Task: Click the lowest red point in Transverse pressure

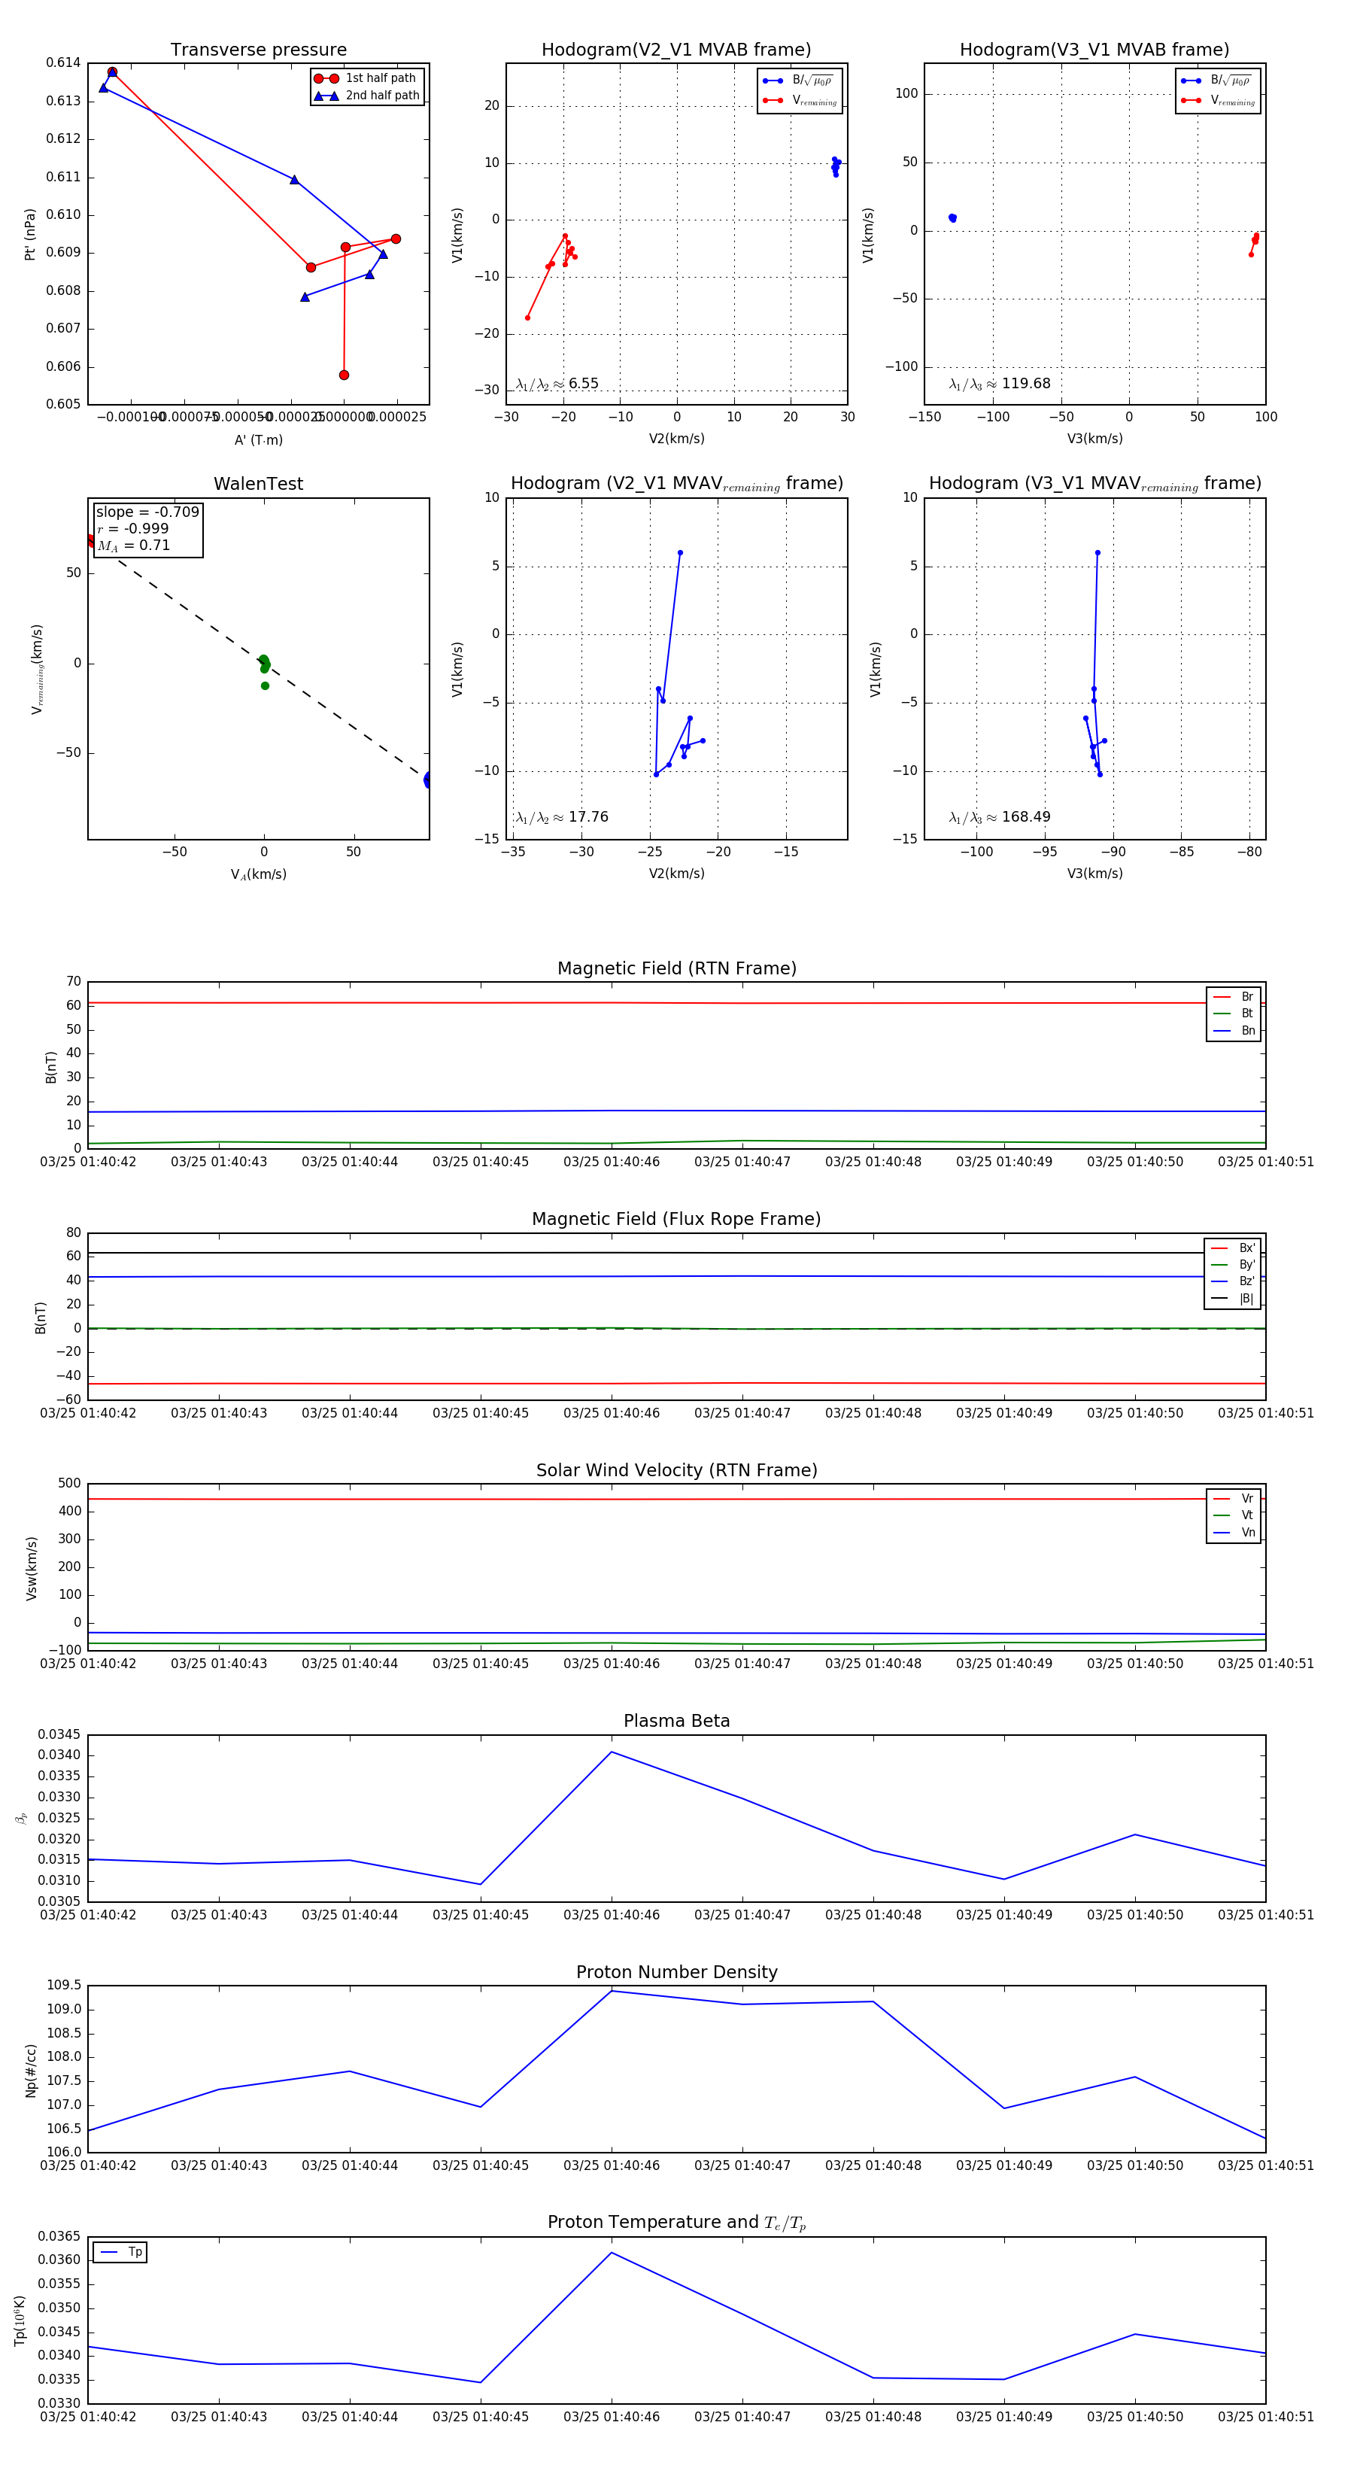Action: coord(344,375)
